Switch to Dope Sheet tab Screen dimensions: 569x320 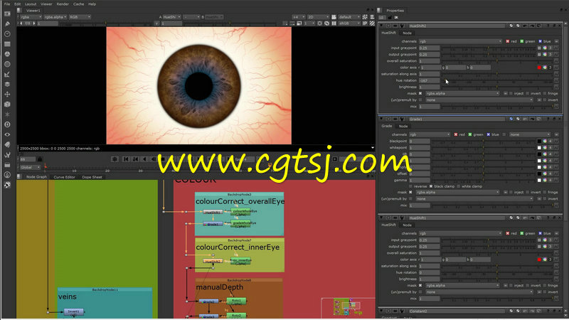pos(92,177)
